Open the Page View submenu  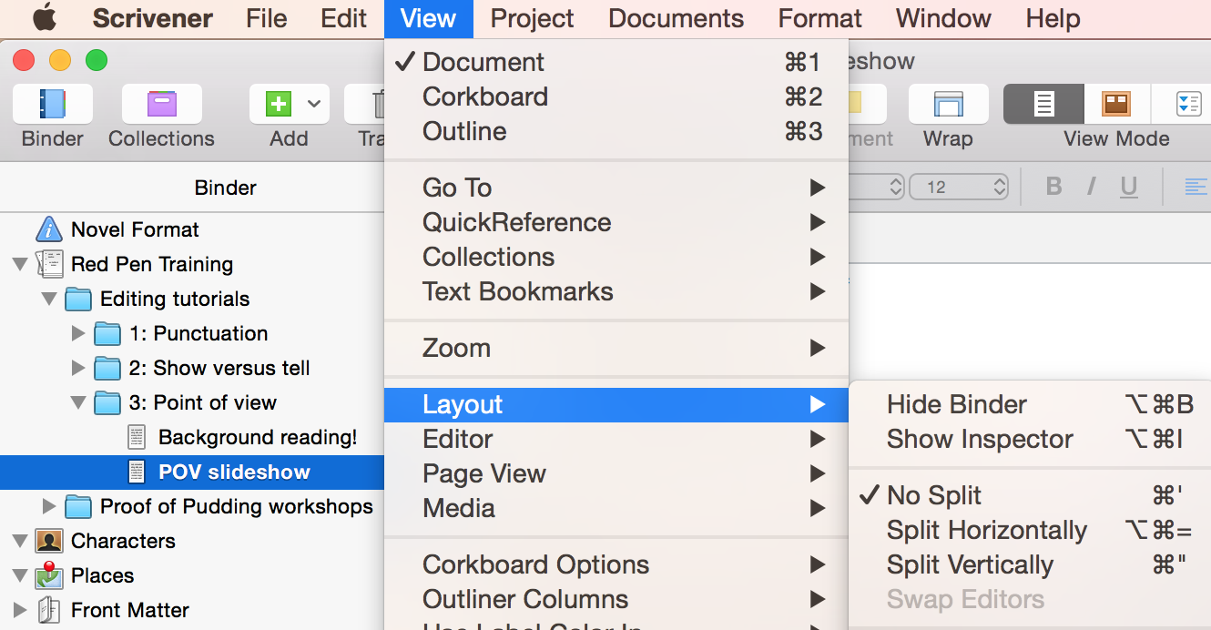pos(616,473)
